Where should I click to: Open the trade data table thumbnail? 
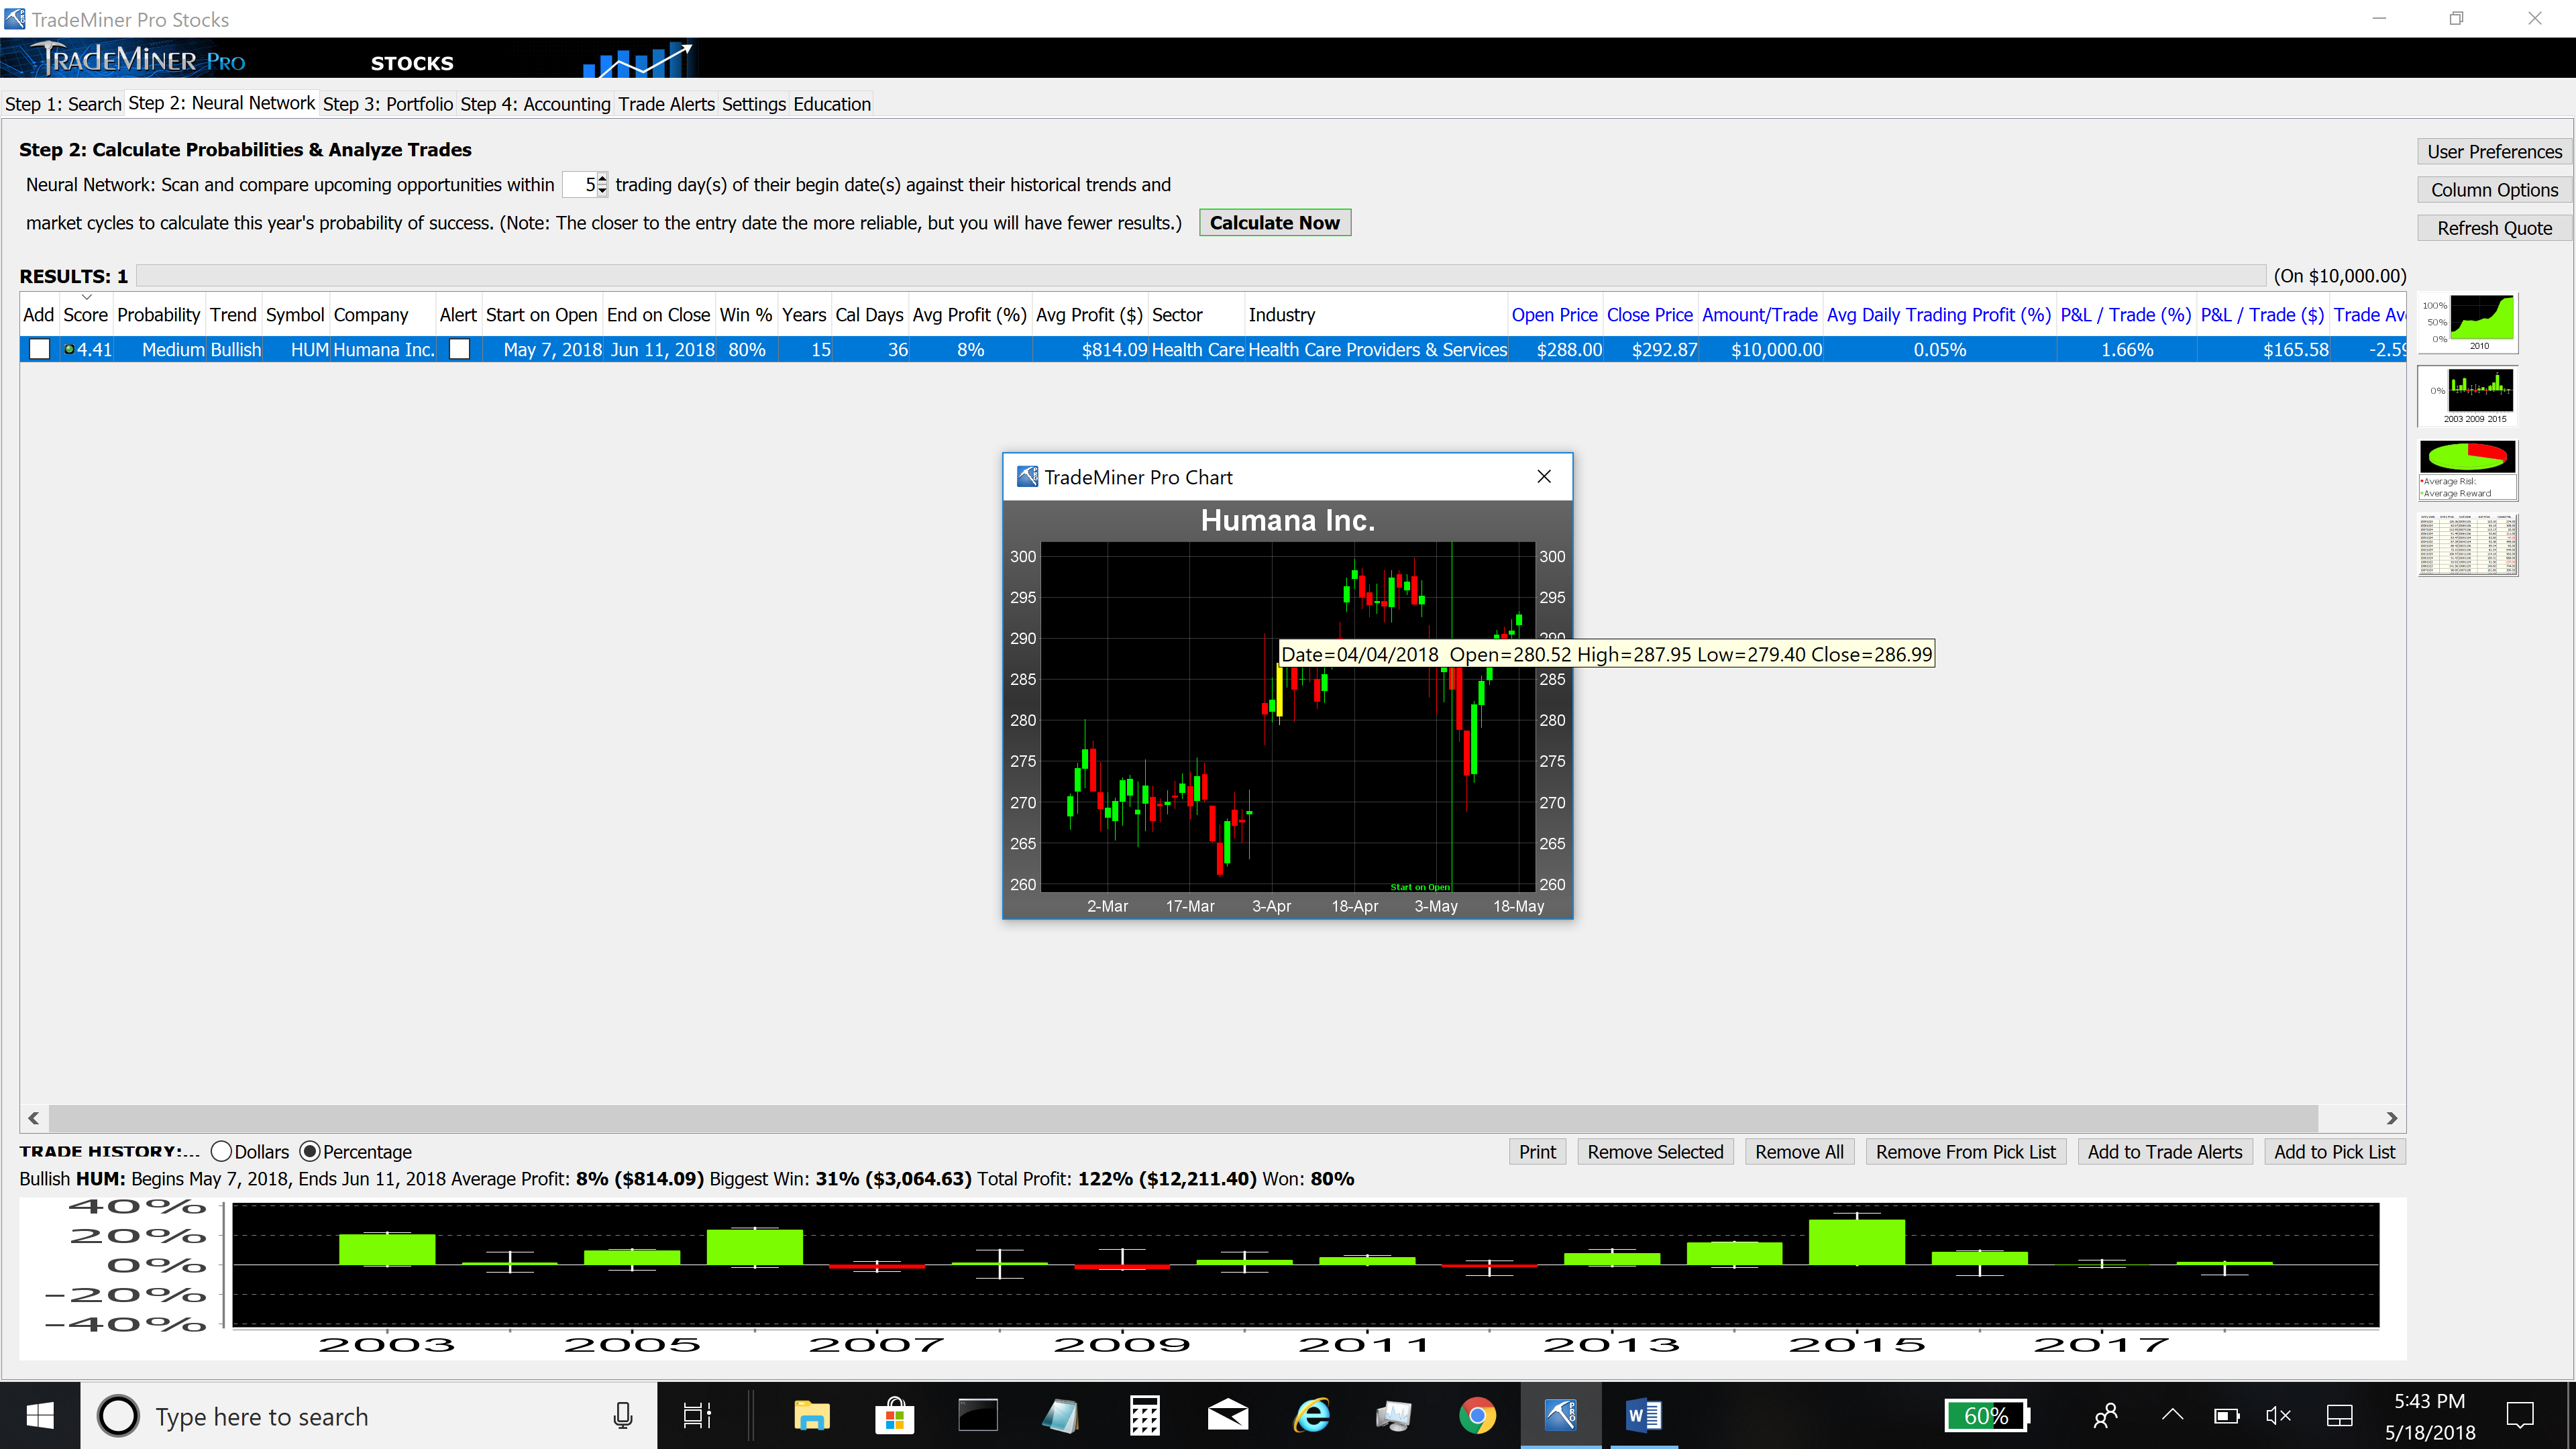(x=2467, y=545)
